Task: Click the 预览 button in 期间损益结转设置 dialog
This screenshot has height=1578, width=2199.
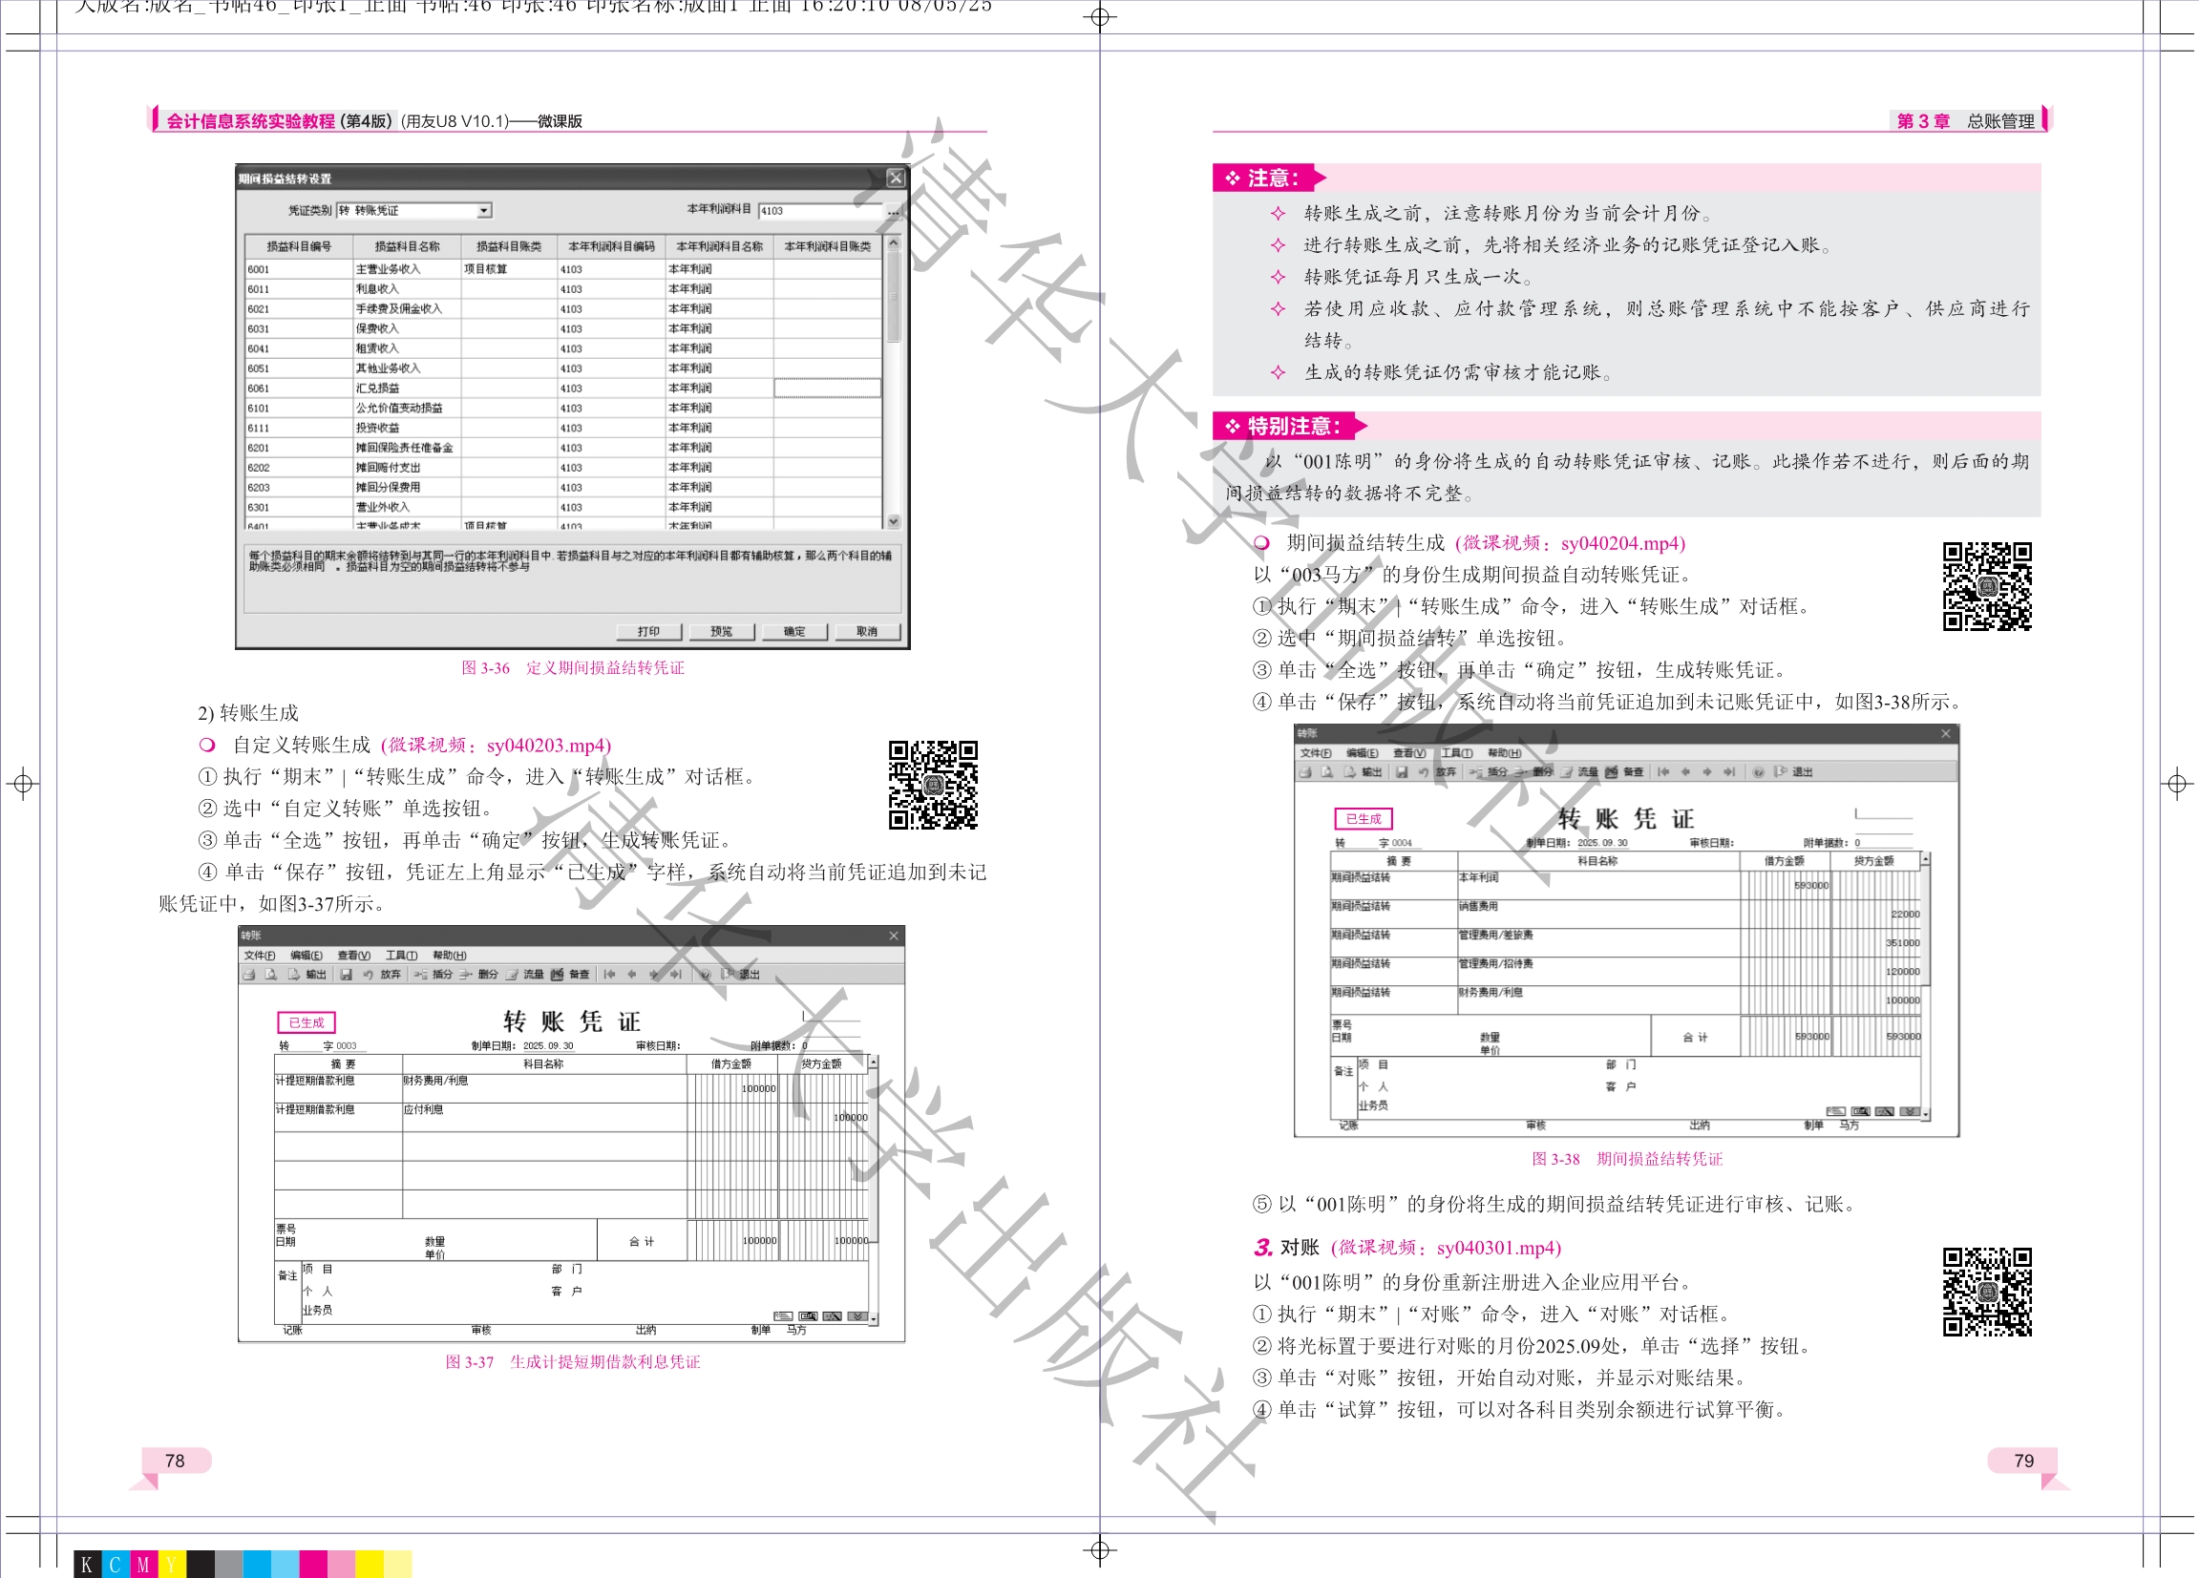Action: [x=721, y=631]
